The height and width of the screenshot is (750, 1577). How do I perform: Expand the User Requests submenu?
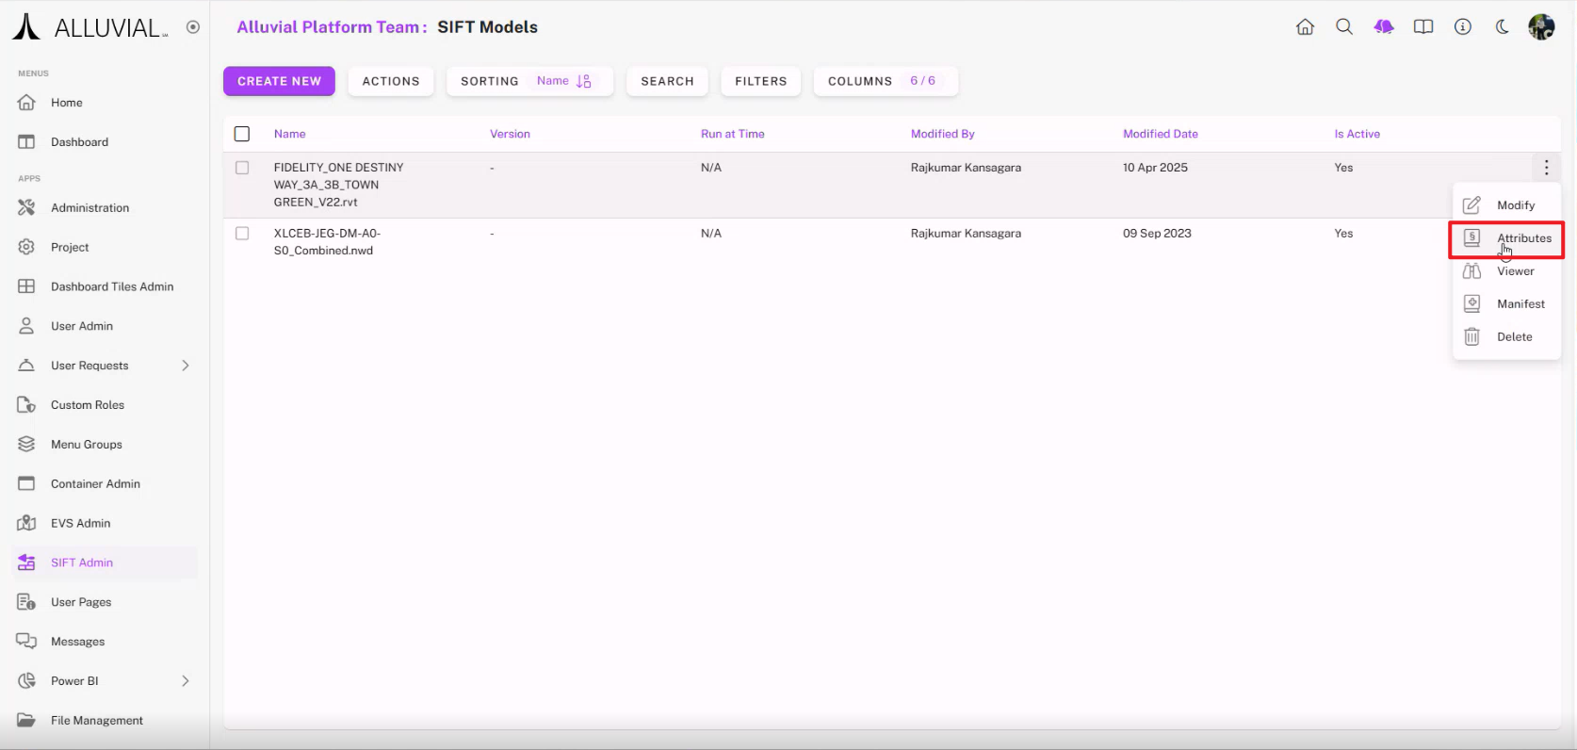pos(186,366)
